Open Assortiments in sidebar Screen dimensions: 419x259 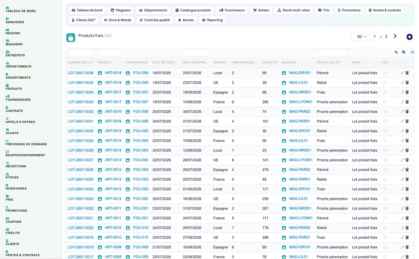click(18, 76)
